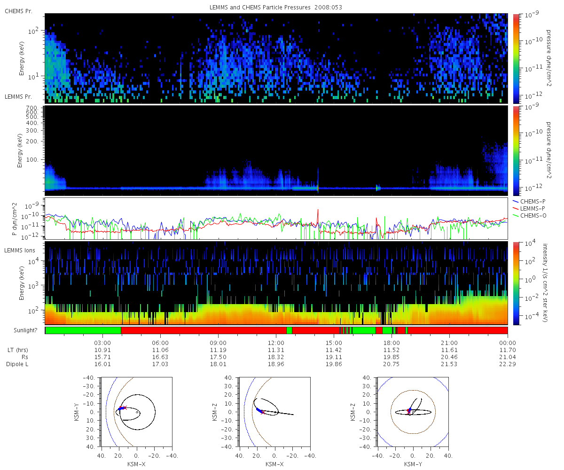
Task: Click the CHEMS pressure color bar at top
Action: (x=516, y=58)
